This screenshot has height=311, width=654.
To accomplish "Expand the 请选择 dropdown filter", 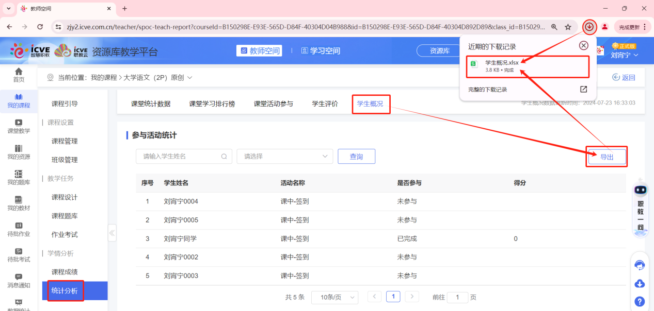I will (284, 156).
